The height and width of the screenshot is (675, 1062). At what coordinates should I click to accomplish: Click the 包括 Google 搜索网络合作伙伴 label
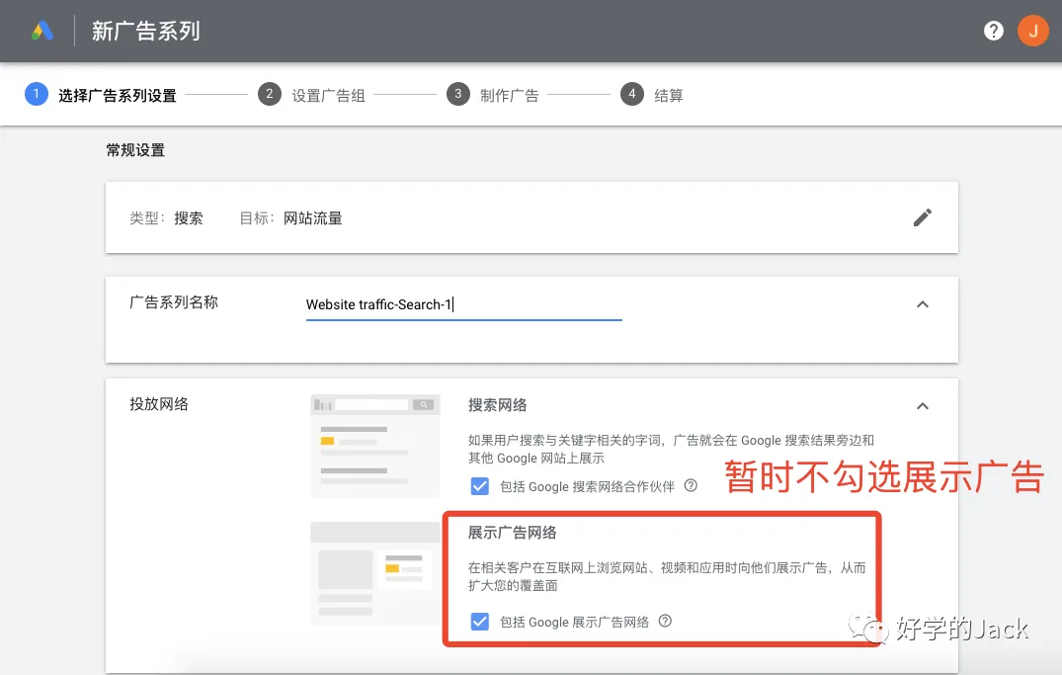pyautogui.click(x=587, y=486)
